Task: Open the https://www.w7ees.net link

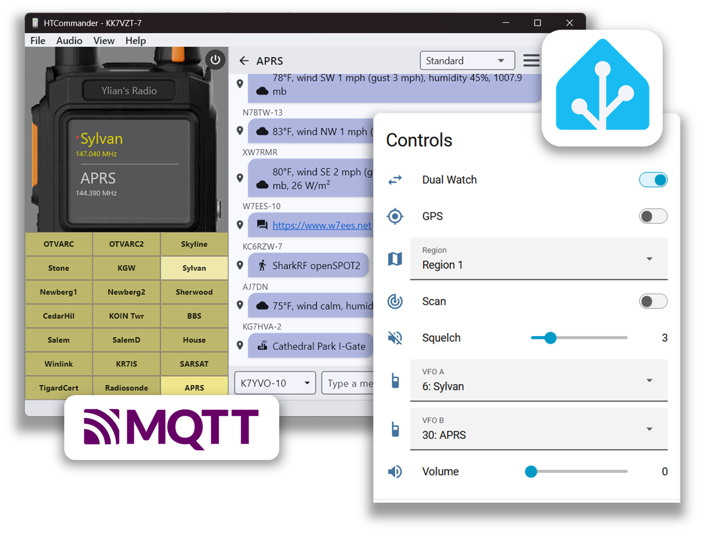Action: click(x=322, y=225)
